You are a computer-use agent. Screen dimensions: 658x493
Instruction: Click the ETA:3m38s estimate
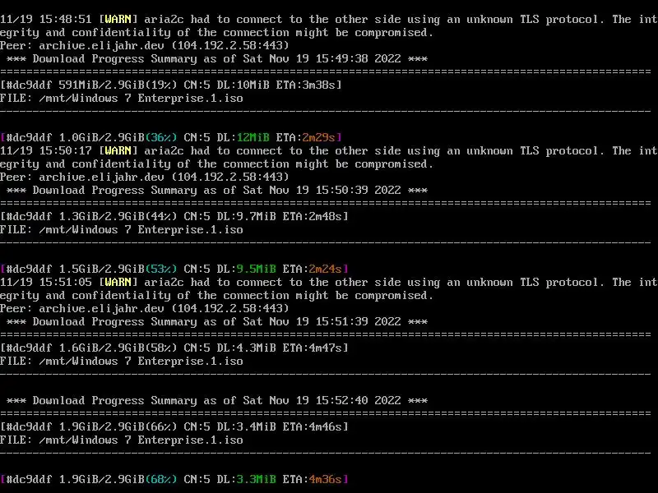tap(305, 85)
